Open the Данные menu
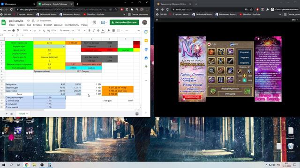This screenshot has width=300, height=168. pyautogui.click(x=58, y=25)
